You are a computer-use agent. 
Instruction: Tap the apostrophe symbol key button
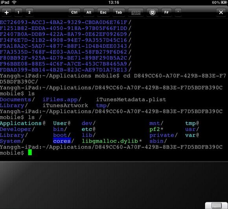(178, 13)
